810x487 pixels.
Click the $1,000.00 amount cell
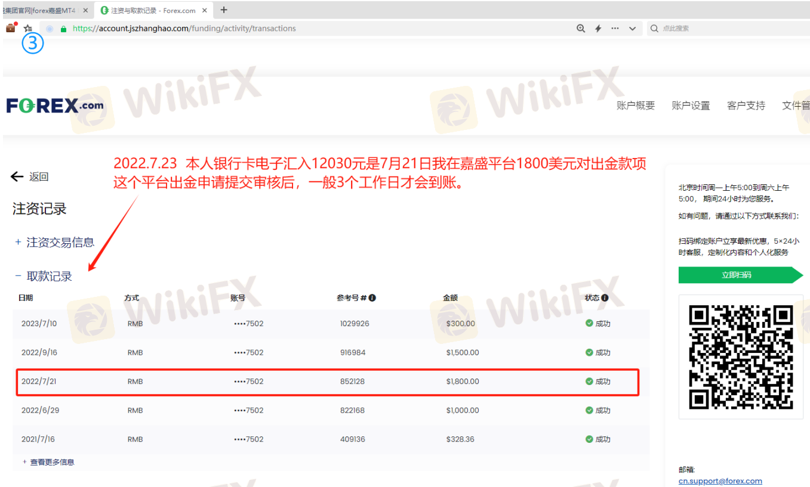pos(463,410)
